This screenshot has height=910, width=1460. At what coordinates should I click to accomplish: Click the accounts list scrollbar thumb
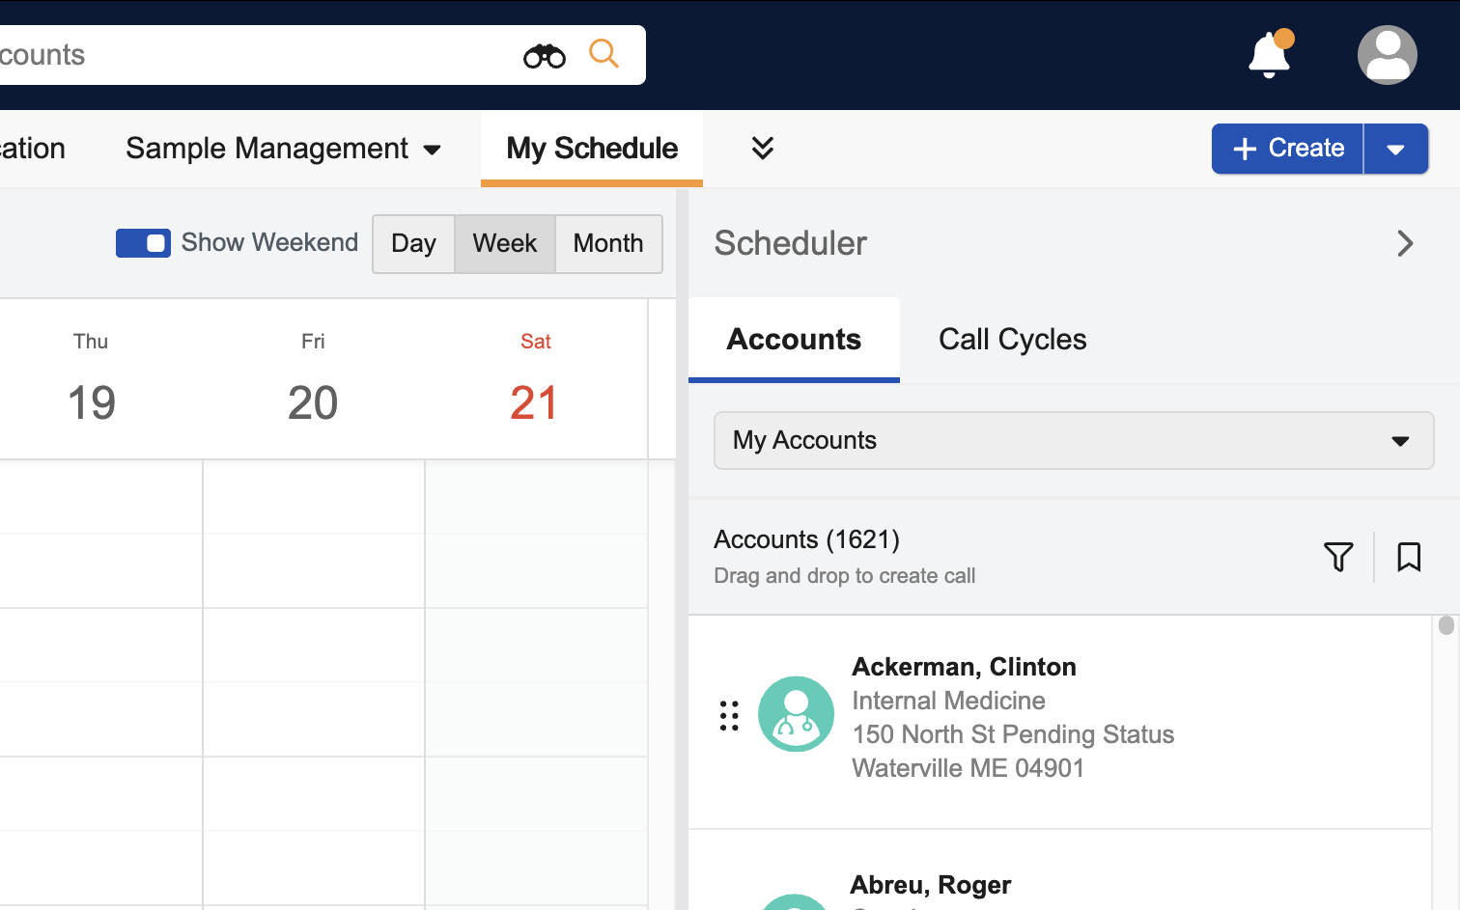(1446, 625)
